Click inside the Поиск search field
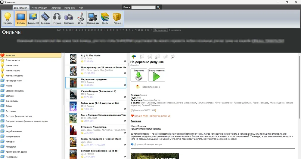The height and width of the screenshot is (159, 301). [143, 7]
